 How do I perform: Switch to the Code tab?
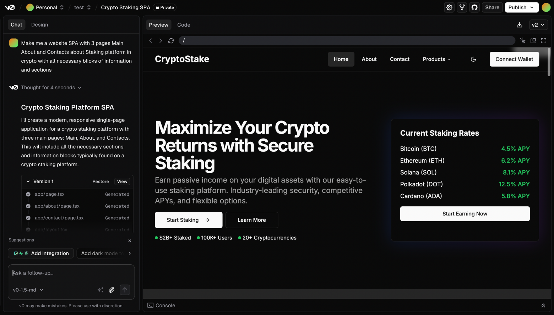tap(184, 25)
